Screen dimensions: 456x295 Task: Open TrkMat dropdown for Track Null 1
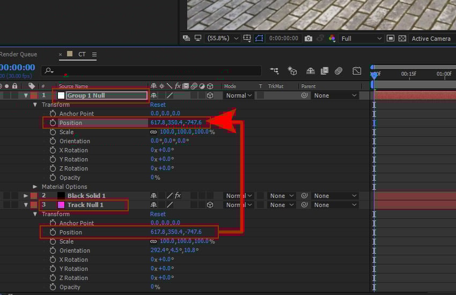click(282, 205)
